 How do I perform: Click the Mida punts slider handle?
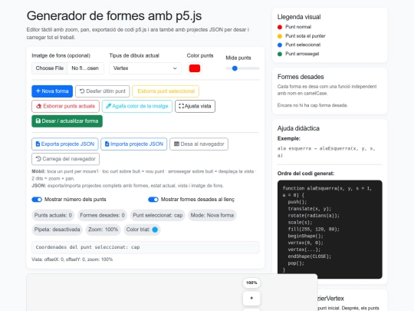(x=235, y=68)
